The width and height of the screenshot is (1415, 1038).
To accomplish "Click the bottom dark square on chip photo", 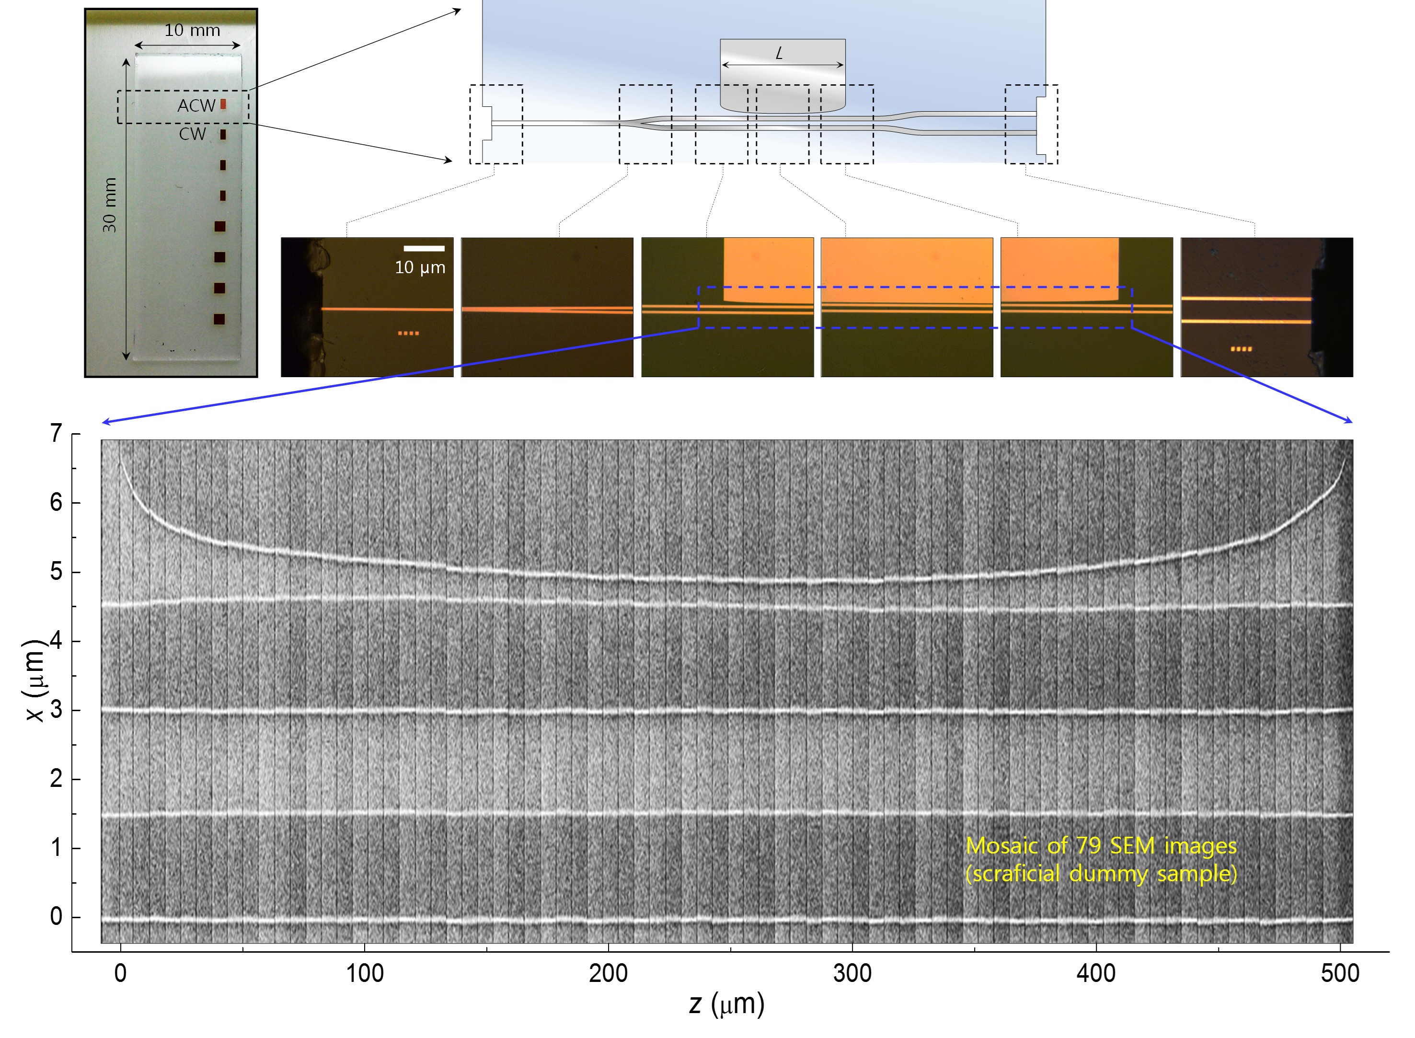I will point(219,319).
